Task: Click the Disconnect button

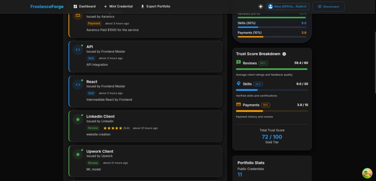Action: click(x=328, y=7)
